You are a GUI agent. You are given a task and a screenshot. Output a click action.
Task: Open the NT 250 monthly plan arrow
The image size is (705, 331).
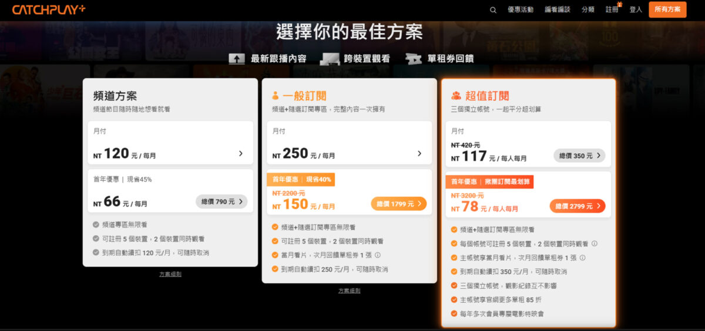[x=419, y=153]
